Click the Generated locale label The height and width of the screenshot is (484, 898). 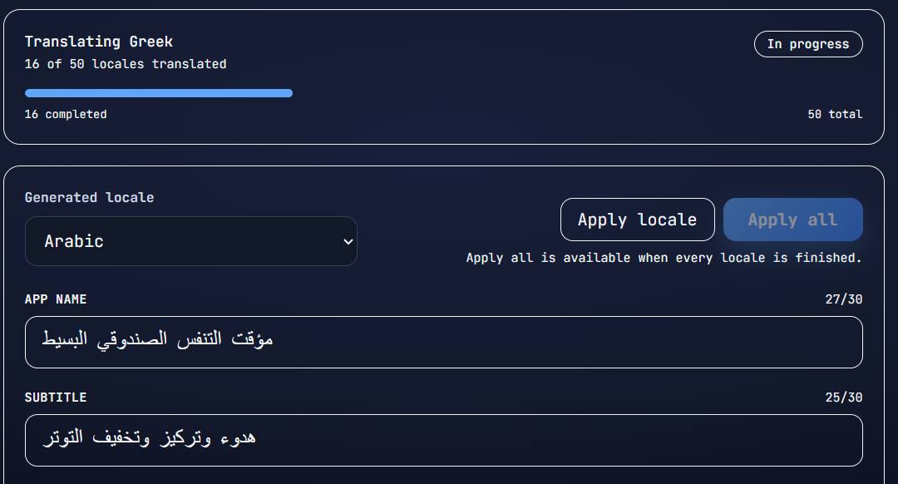(x=89, y=197)
